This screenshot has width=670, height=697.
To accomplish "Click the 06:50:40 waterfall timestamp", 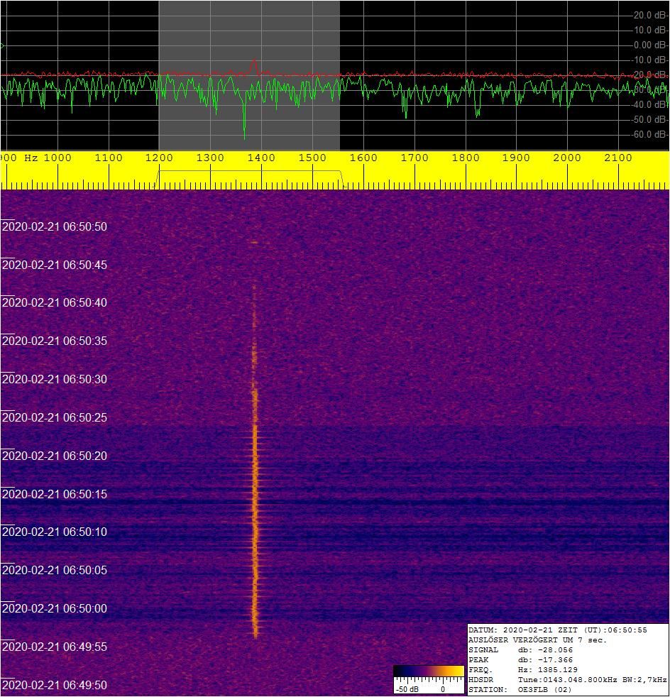I will (x=55, y=302).
